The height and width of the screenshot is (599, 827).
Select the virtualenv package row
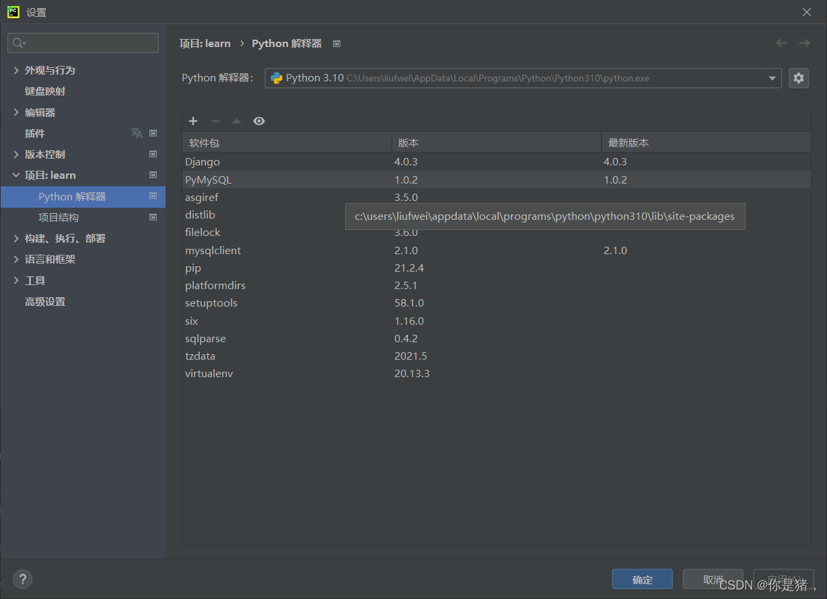point(497,373)
